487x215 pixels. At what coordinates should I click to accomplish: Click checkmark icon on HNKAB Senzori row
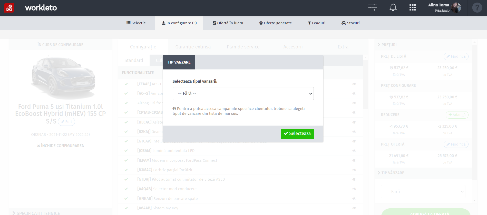point(126,199)
